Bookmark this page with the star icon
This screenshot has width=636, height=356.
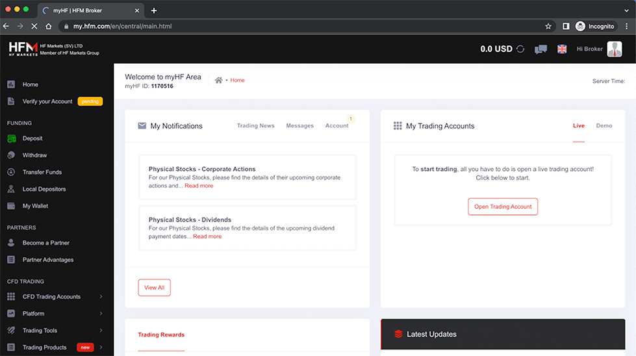coord(548,27)
